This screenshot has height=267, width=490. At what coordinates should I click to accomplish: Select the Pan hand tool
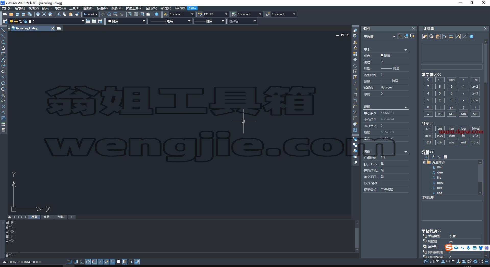pos(103,14)
